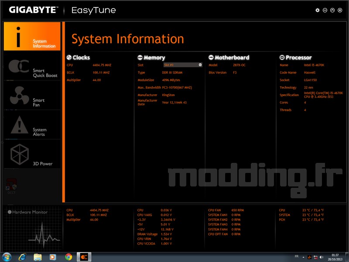Click code name 'Haswell'

(x=310, y=72)
